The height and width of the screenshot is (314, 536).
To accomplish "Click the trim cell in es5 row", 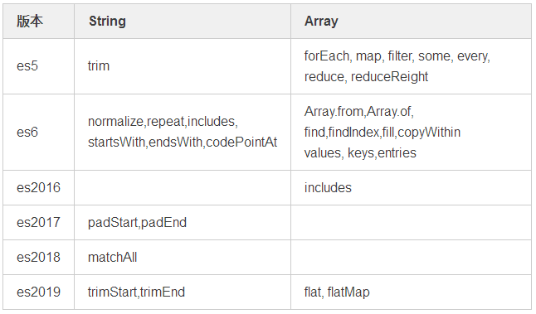I will click(99, 66).
